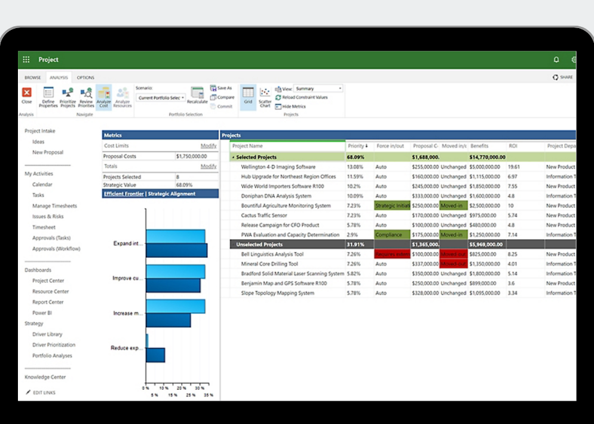Open the Scenario dropdown list
The image size is (594, 424).
pyautogui.click(x=161, y=97)
